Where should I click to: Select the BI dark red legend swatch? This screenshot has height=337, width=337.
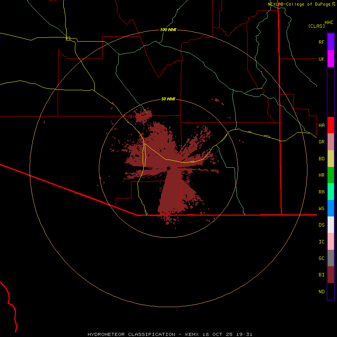point(331,275)
